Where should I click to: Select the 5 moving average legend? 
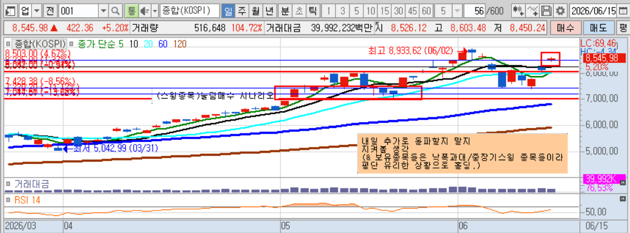tap(121, 44)
